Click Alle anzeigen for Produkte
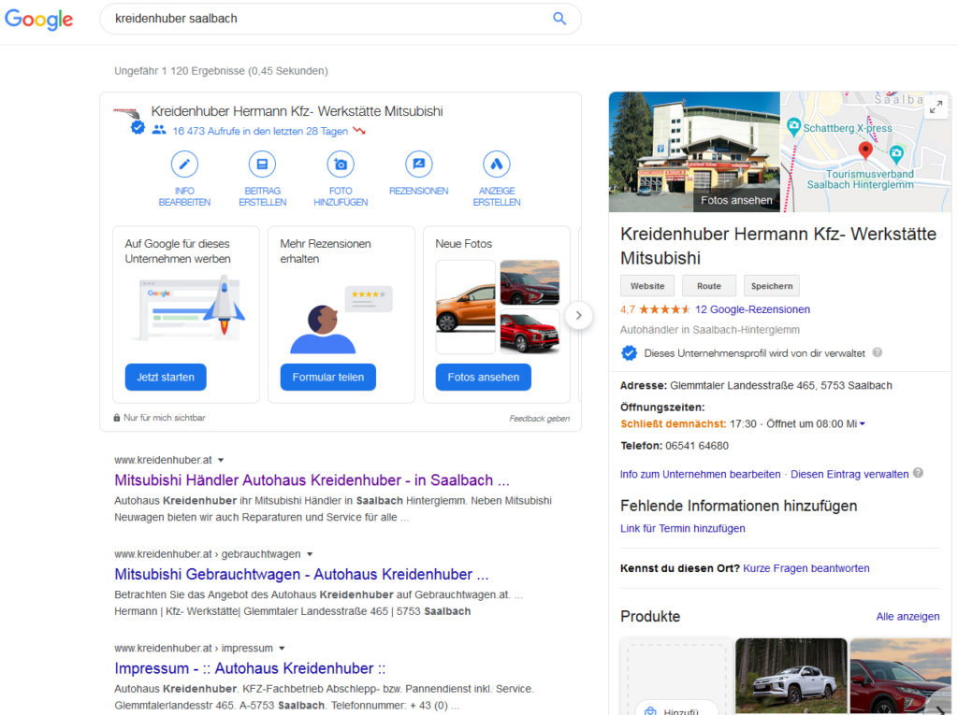The width and height of the screenshot is (958, 715). pos(907,616)
